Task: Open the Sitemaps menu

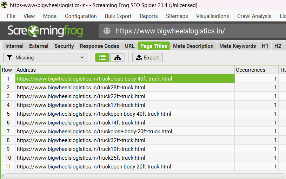Action: click(177, 16)
